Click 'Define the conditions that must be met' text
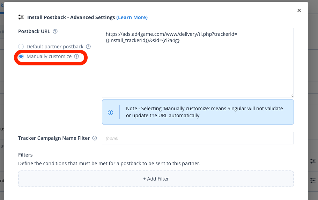 [x=109, y=163]
